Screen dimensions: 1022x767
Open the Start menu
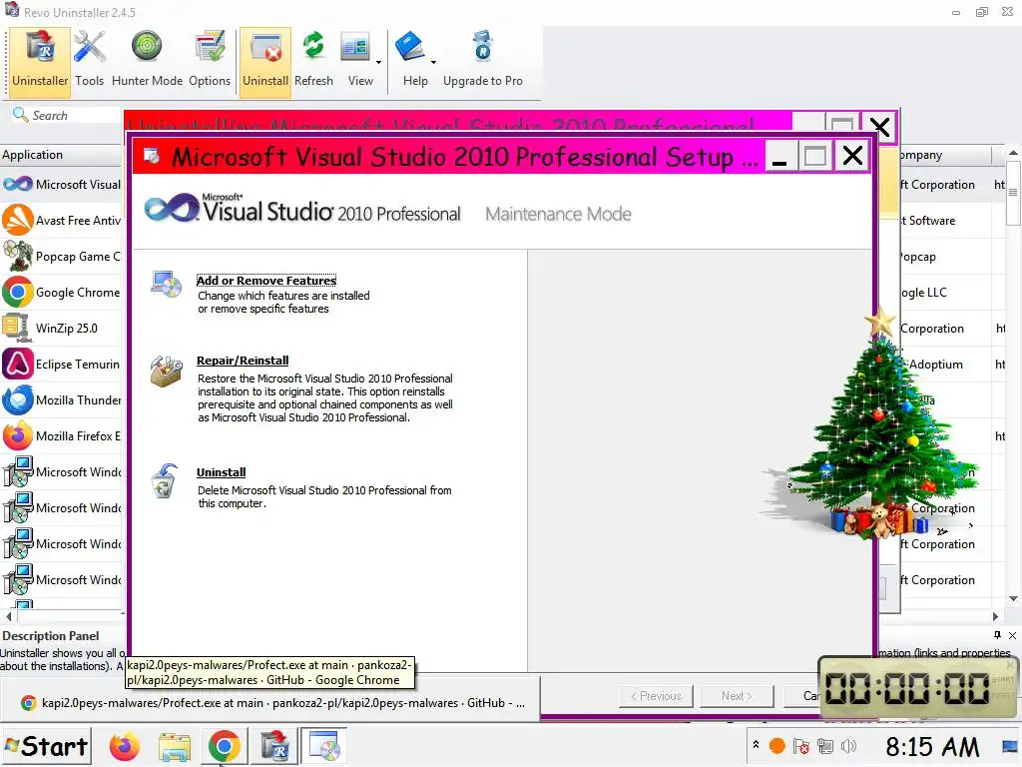tap(46, 746)
